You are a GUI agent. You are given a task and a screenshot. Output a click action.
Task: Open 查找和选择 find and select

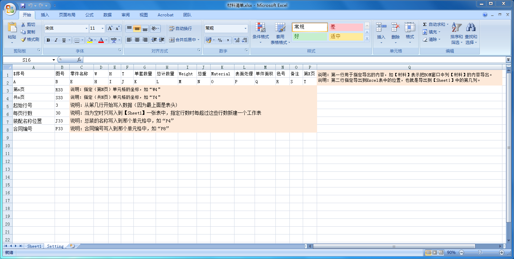471,33
